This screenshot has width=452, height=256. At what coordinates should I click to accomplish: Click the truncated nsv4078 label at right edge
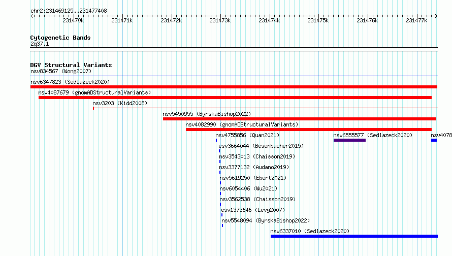[441, 135]
